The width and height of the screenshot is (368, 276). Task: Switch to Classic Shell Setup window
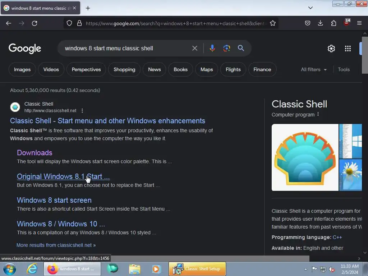197,269
